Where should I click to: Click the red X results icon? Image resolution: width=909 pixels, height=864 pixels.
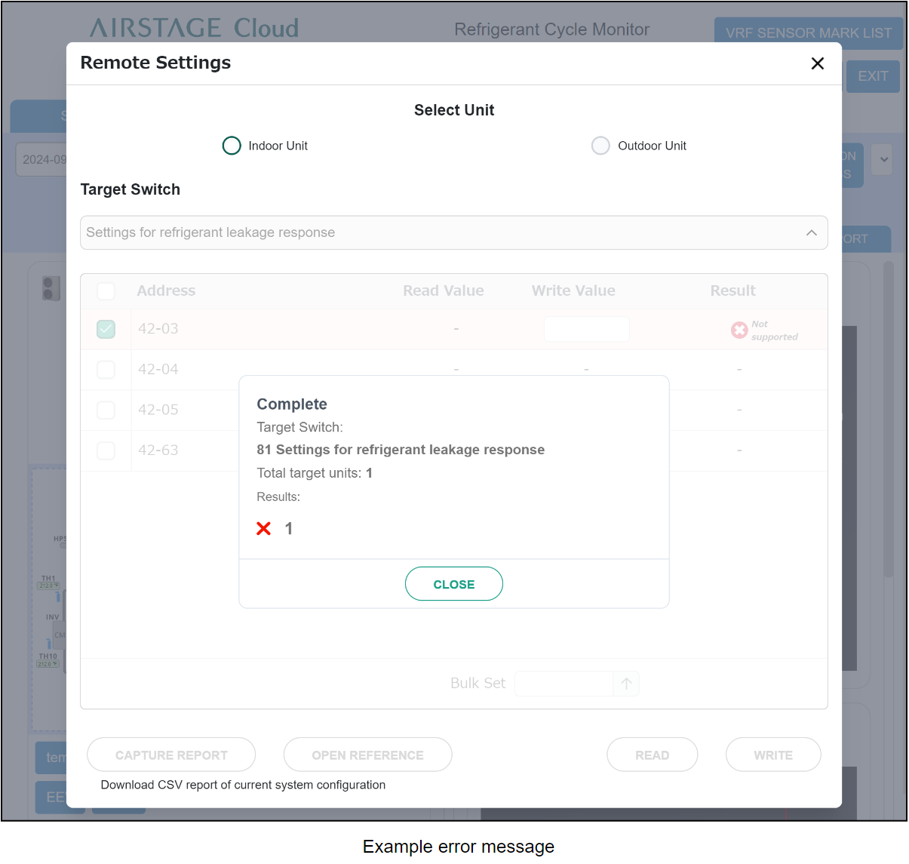263,529
